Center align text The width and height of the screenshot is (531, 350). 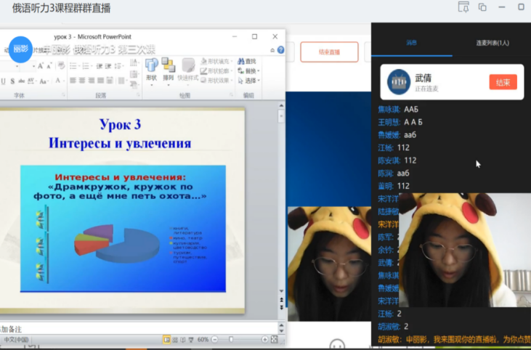point(82,81)
